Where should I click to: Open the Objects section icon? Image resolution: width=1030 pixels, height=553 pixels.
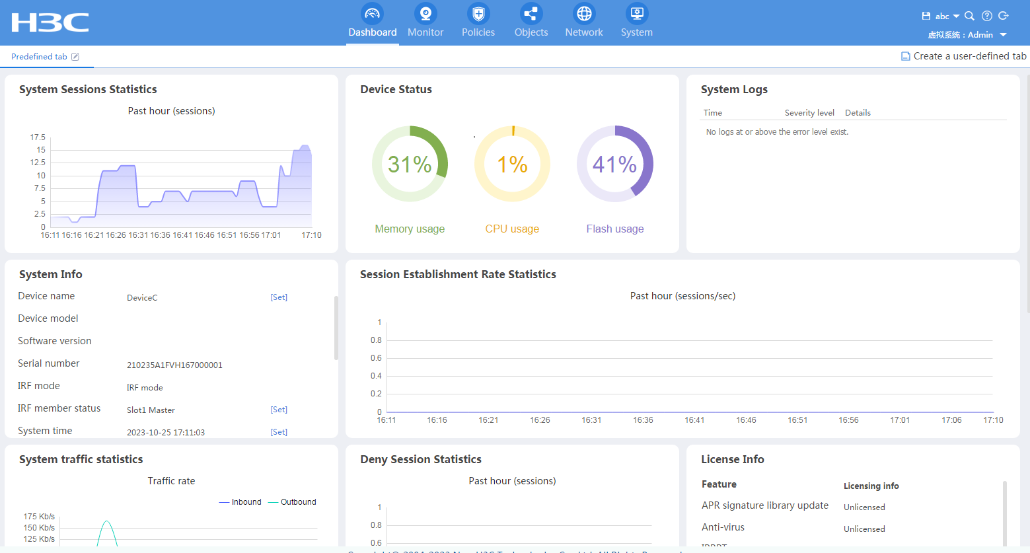(531, 14)
